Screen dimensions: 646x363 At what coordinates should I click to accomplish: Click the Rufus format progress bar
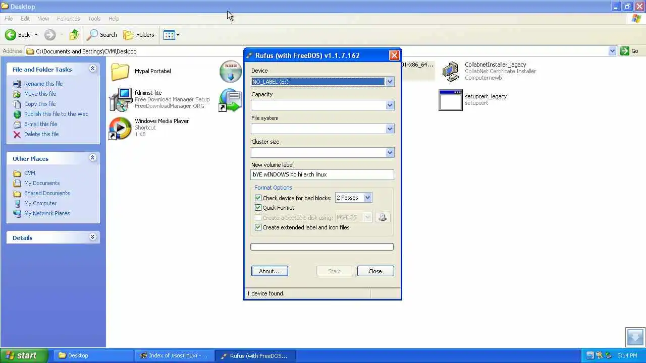(x=322, y=247)
